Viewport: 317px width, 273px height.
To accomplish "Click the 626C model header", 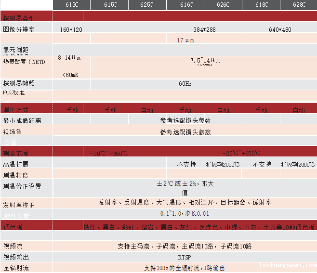I will click(x=223, y=5).
